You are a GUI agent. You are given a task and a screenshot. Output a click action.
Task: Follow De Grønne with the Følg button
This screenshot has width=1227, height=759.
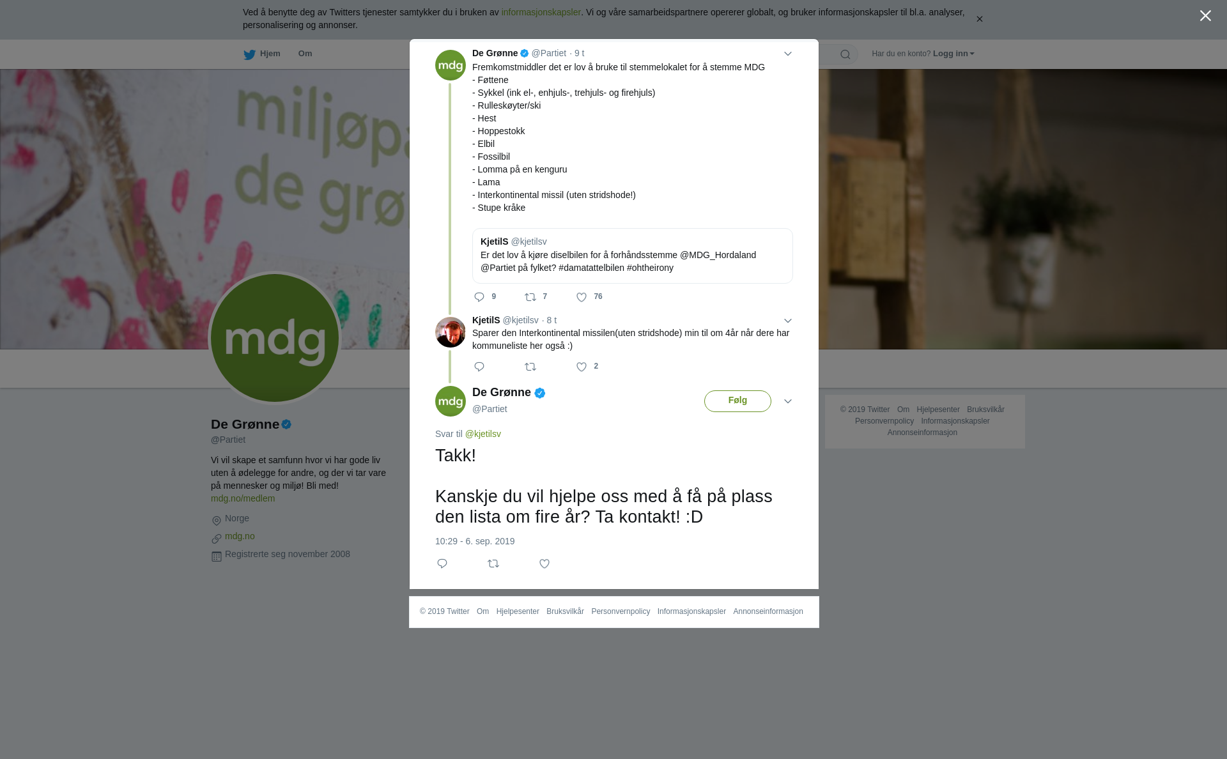(737, 401)
